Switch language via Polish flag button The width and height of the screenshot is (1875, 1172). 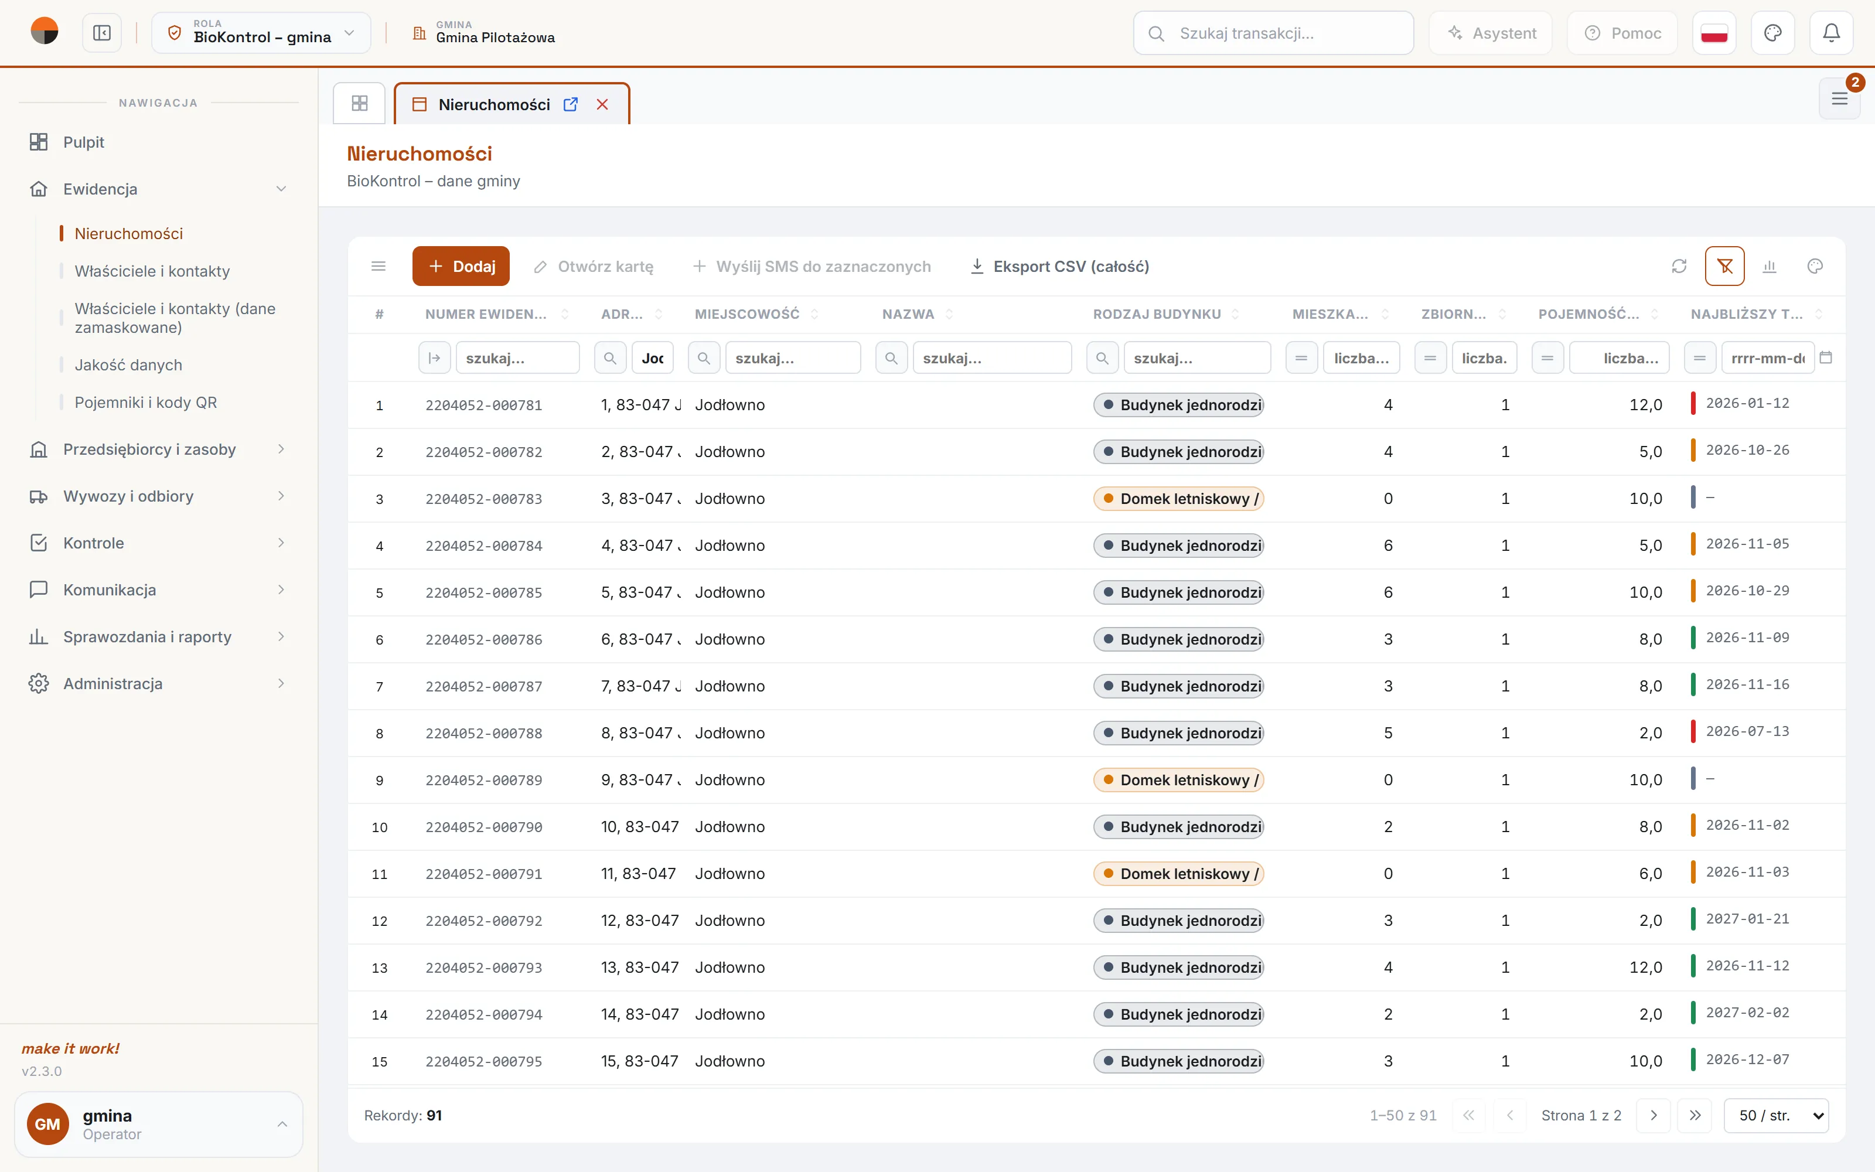[x=1714, y=33]
